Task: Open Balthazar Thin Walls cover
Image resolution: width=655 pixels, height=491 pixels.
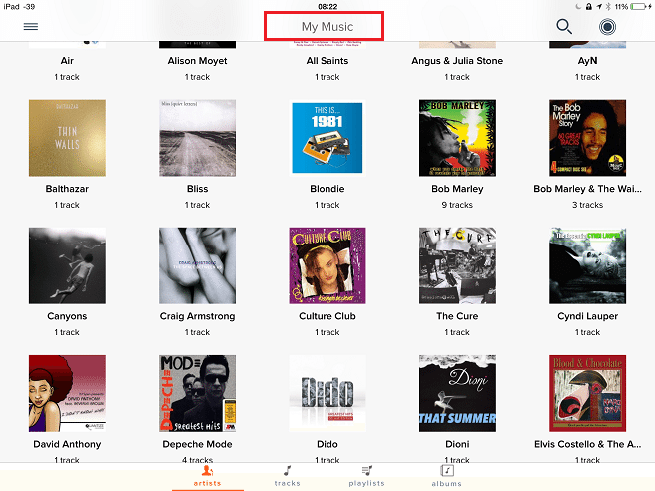Action: point(67,138)
